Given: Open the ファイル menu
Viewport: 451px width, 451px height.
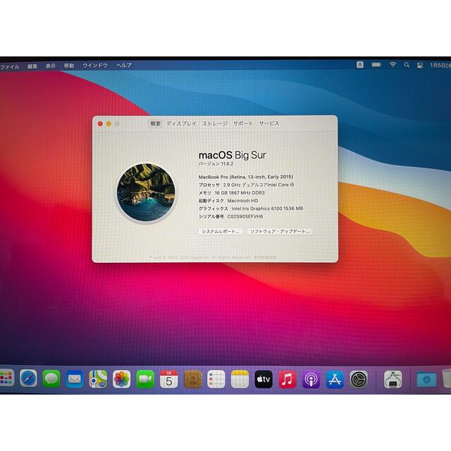Looking at the screenshot, I should 9,67.
